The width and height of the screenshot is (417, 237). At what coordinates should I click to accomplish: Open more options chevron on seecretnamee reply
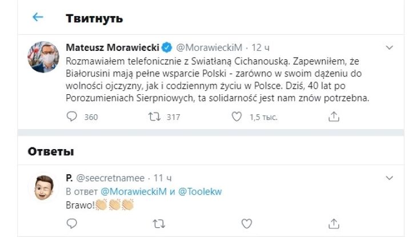[390, 178]
